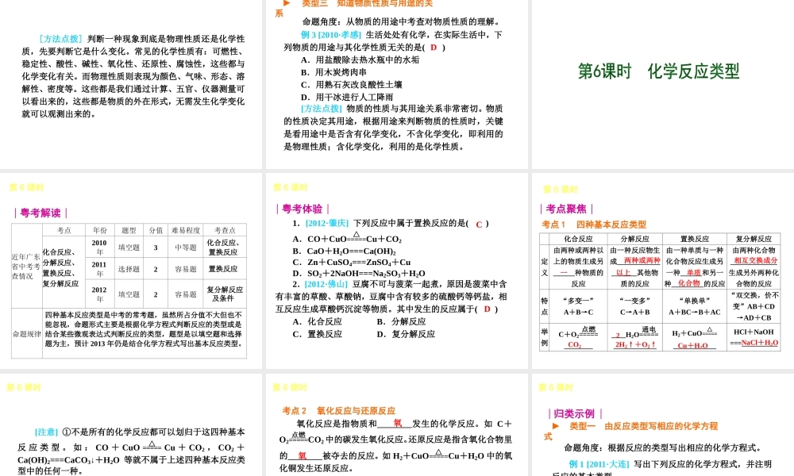Screen dimensions: 794x476
Task: Click the 考点聚焦 heading
Action: point(567,209)
